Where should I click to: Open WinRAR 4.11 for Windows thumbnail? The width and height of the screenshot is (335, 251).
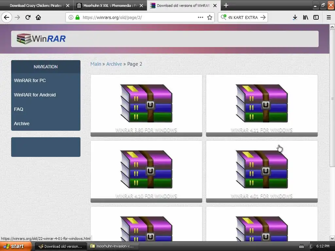click(262, 106)
